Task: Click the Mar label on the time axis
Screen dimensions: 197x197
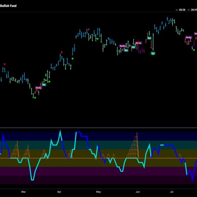Action: [24, 192]
